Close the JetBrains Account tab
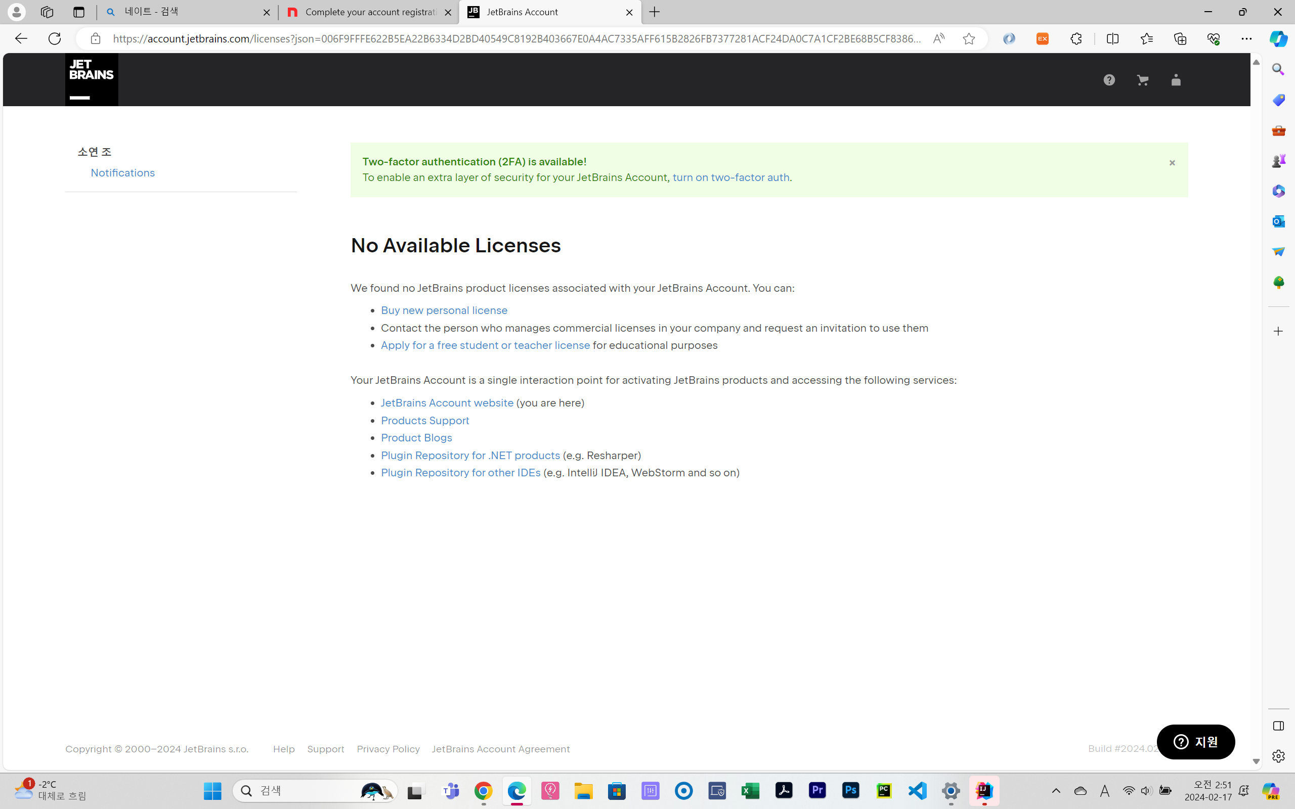Viewport: 1295px width, 809px height. [x=629, y=12]
